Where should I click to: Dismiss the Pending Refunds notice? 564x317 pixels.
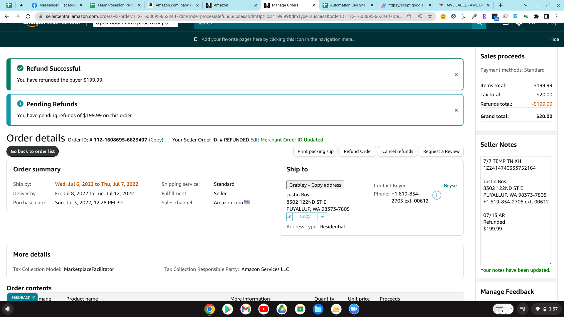coord(456,110)
